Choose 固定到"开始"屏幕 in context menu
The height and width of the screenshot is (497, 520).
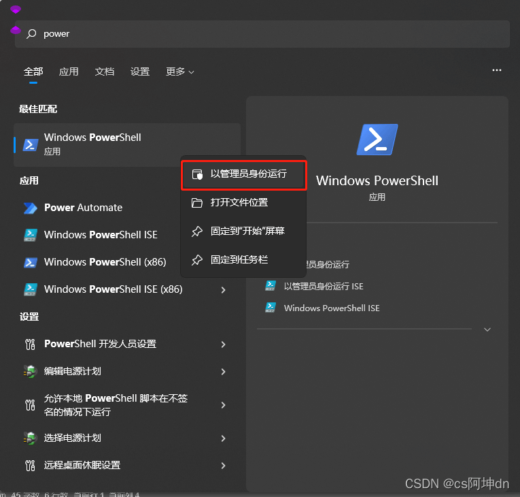pyautogui.click(x=244, y=231)
